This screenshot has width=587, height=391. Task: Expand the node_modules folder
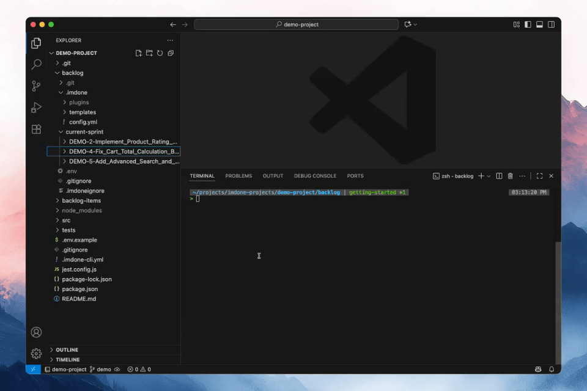(x=81, y=210)
